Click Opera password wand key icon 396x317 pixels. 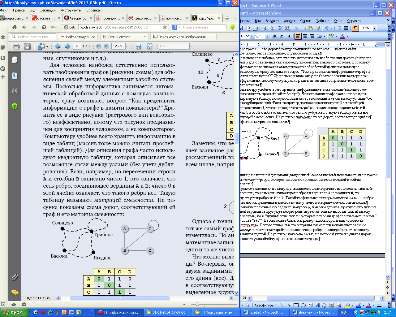coord(54,27)
